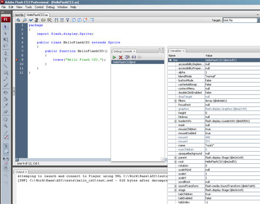The height and width of the screenshot is (204, 260).
Task: Switch to the test.fla document tab
Action: [19, 15]
